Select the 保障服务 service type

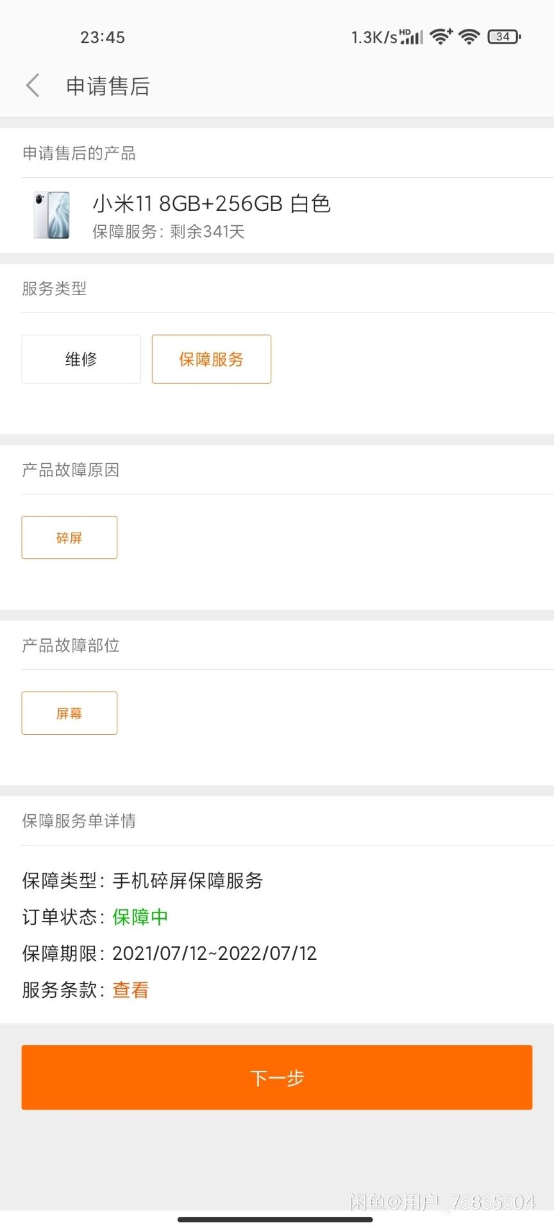pos(212,359)
